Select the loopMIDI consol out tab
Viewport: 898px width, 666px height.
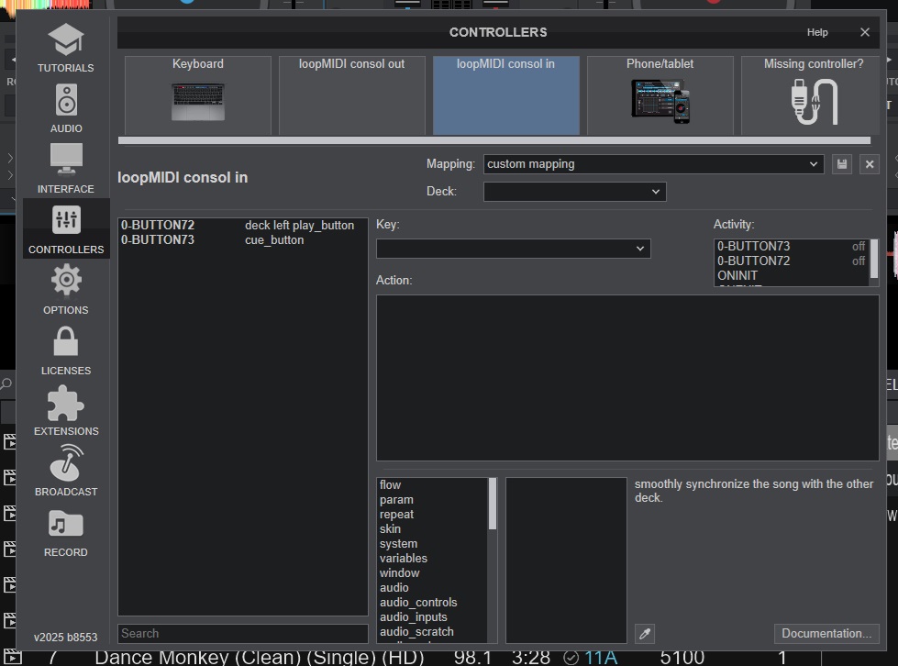pyautogui.click(x=351, y=95)
